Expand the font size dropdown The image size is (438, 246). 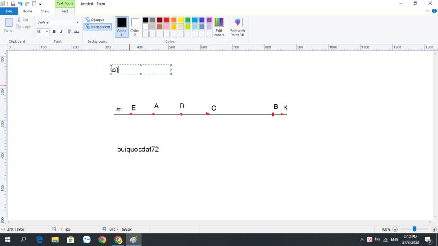[47, 32]
